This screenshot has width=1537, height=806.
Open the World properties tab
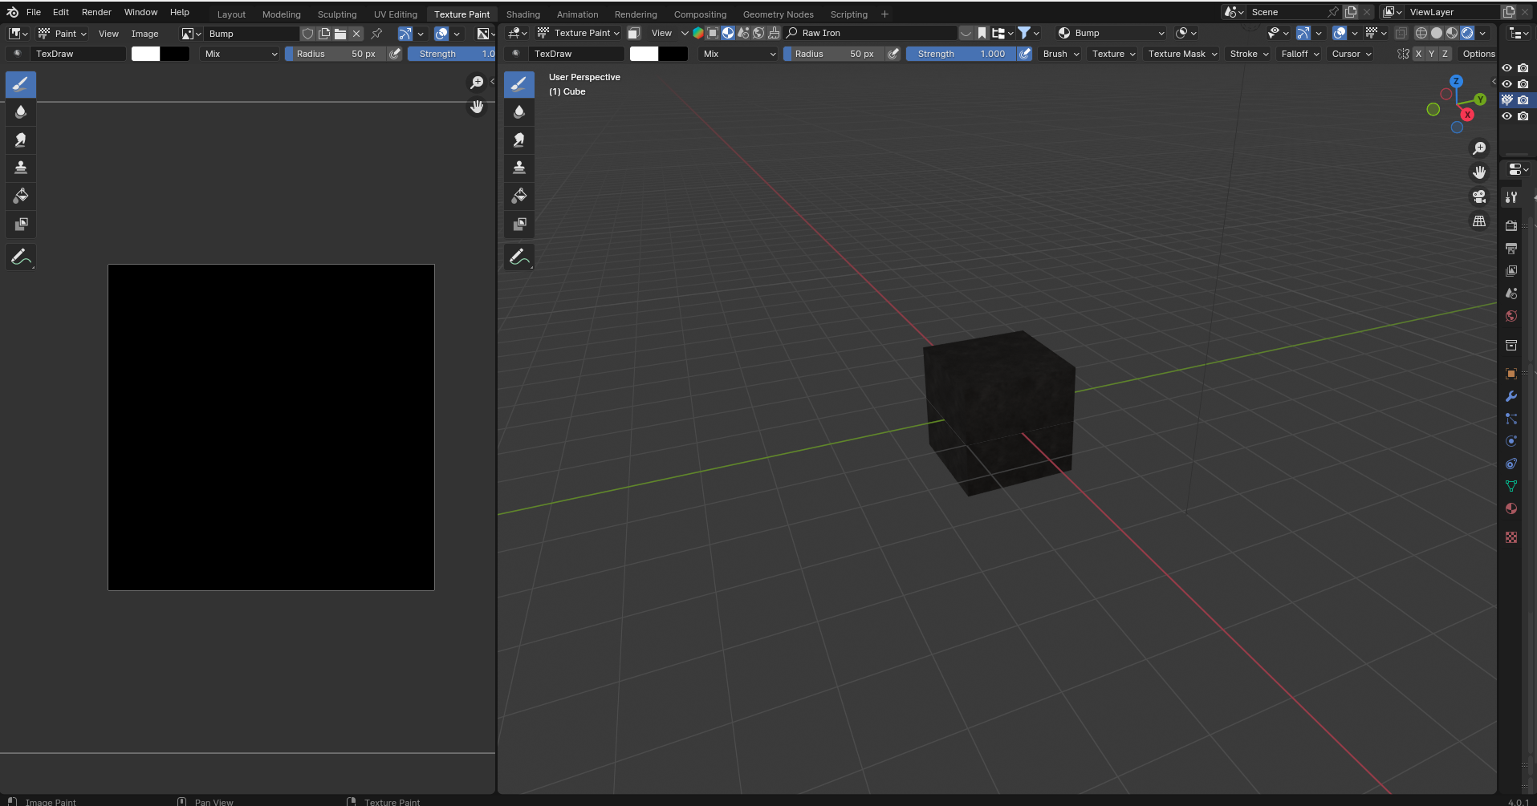pos(1511,316)
